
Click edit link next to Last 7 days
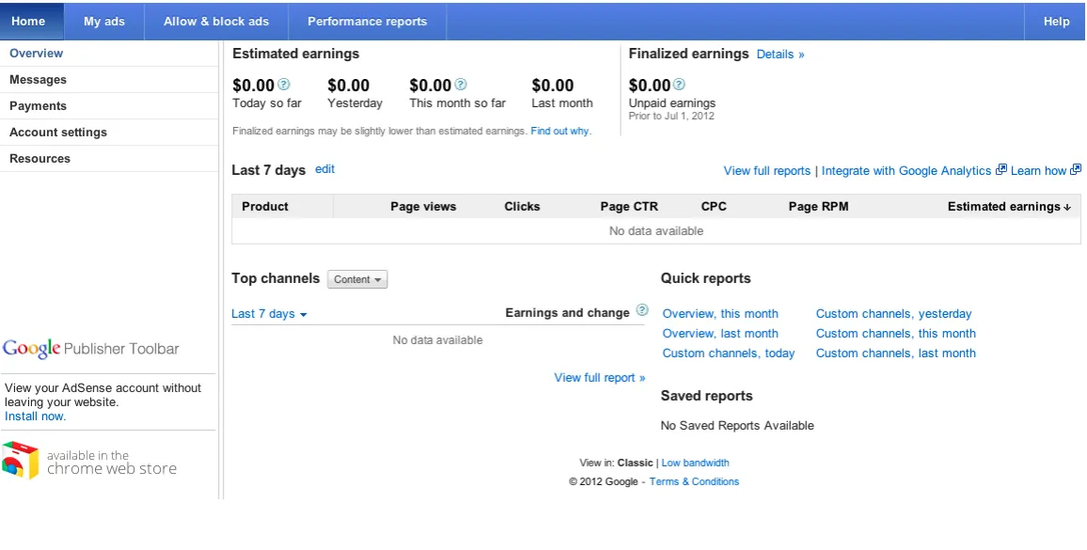pos(324,169)
